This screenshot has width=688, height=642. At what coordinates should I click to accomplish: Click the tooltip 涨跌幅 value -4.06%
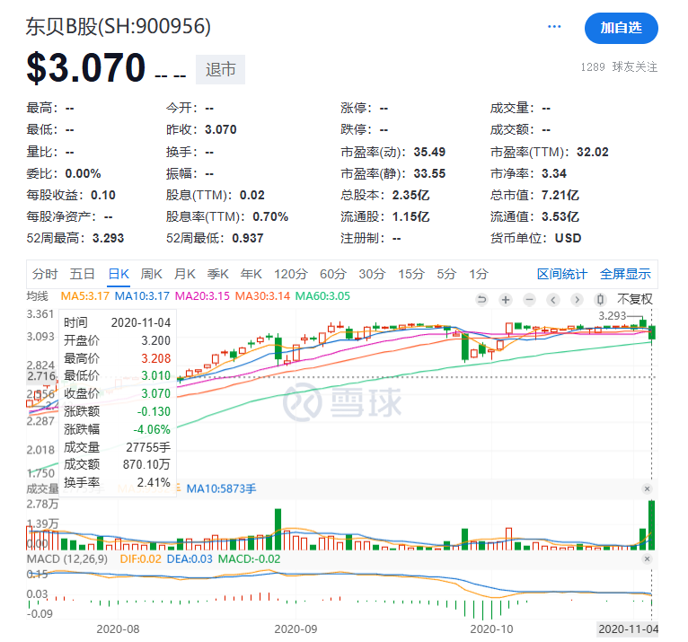coord(152,429)
